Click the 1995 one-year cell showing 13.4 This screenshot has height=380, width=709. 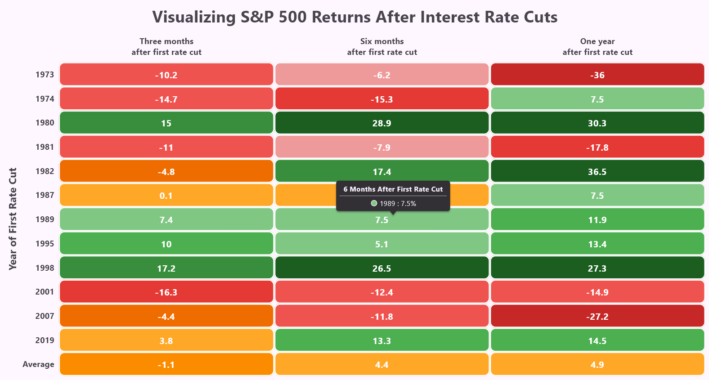pyautogui.click(x=597, y=244)
